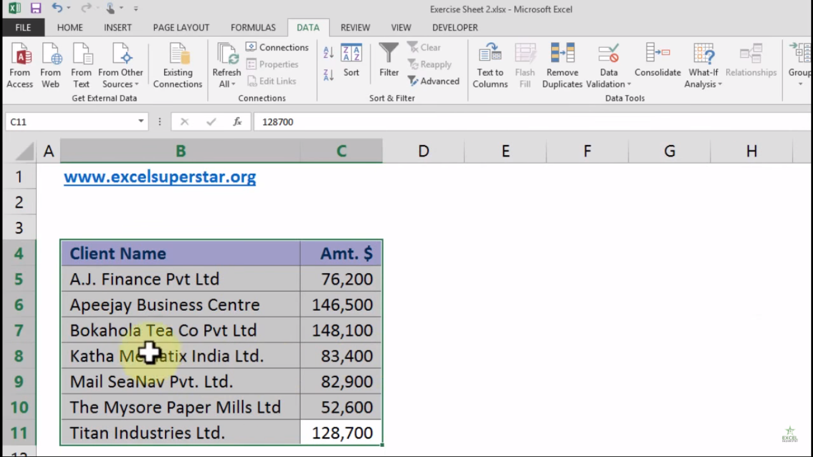Click the Undo arrow
The image size is (813, 457).
[57, 8]
